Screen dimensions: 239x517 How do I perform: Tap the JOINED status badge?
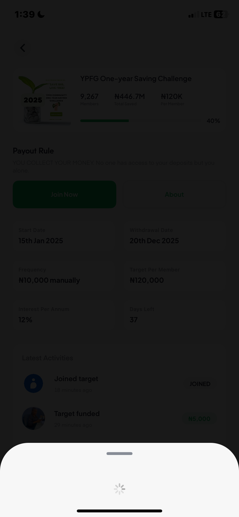[200, 384]
